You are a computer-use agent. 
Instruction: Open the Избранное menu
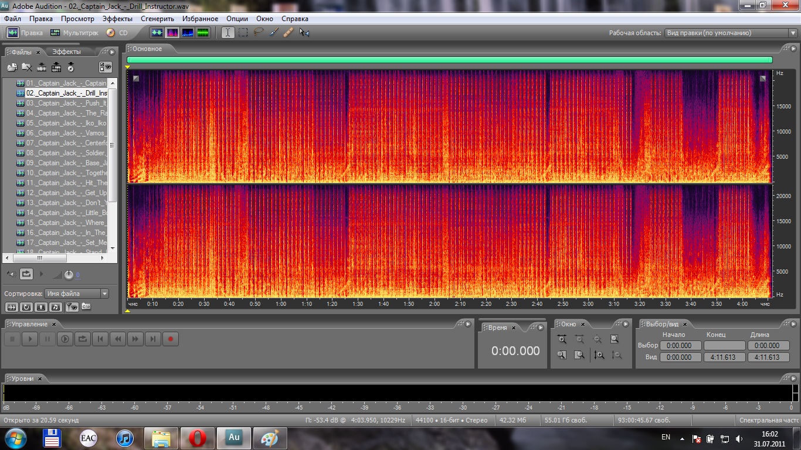pyautogui.click(x=200, y=19)
